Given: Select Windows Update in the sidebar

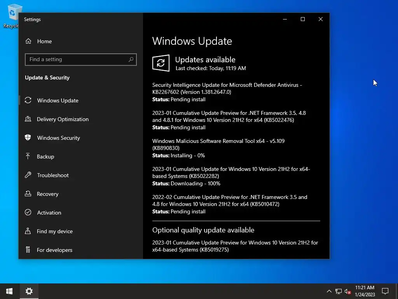Looking at the screenshot, I should point(81,100).
